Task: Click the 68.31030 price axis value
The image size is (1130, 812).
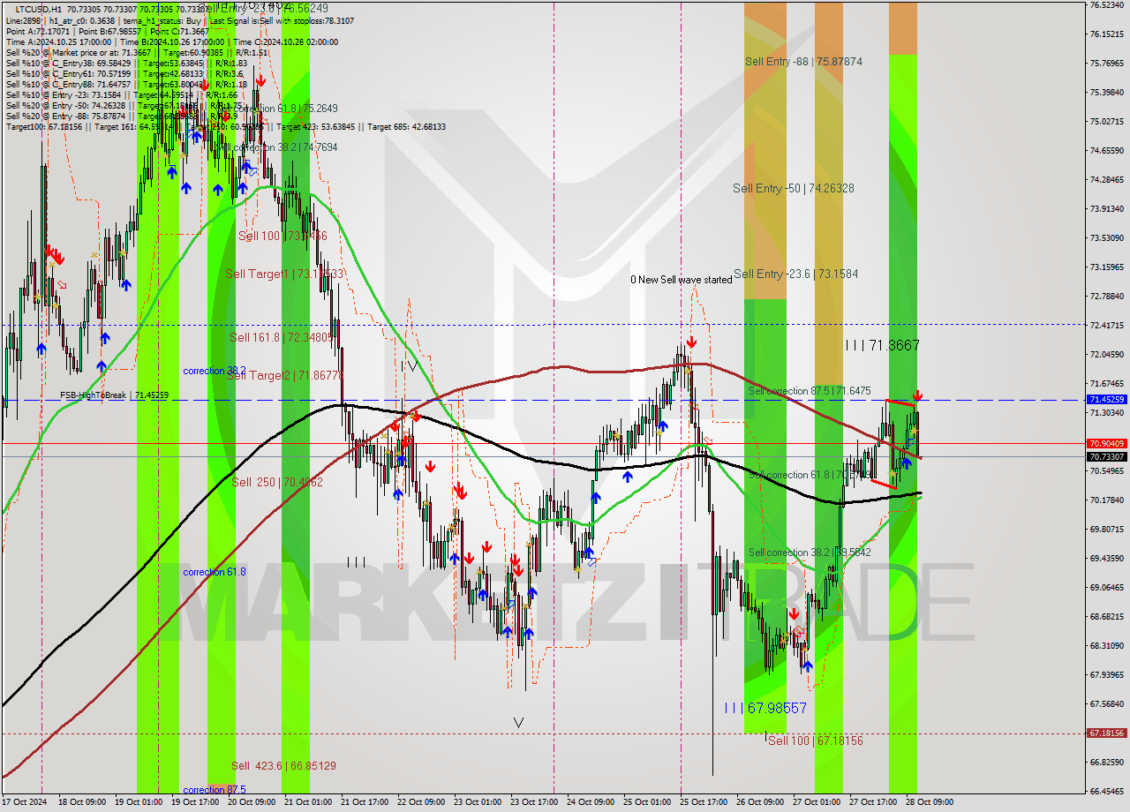Action: point(1106,645)
